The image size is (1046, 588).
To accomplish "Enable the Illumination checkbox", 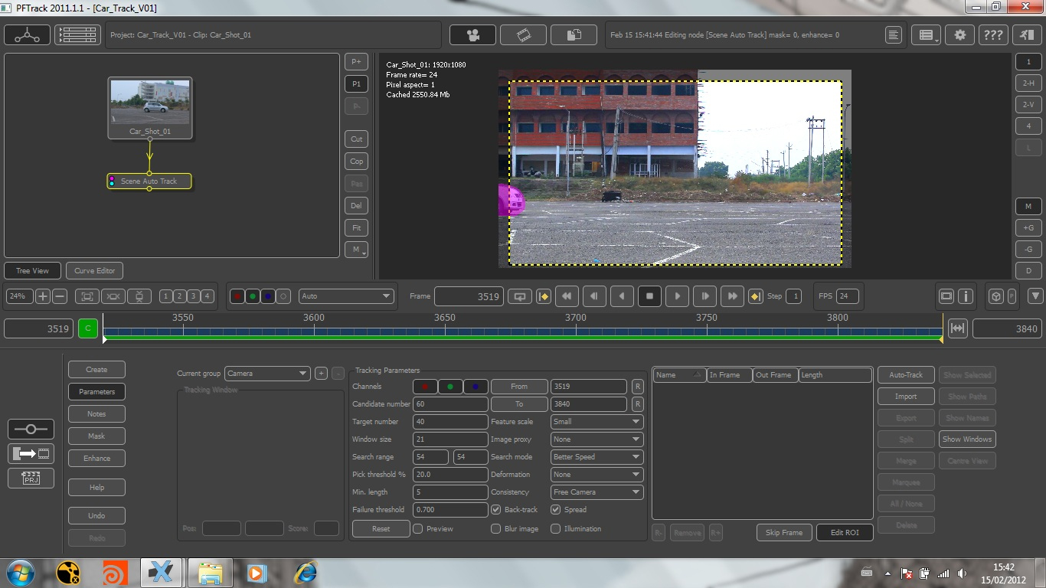I will 555,528.
